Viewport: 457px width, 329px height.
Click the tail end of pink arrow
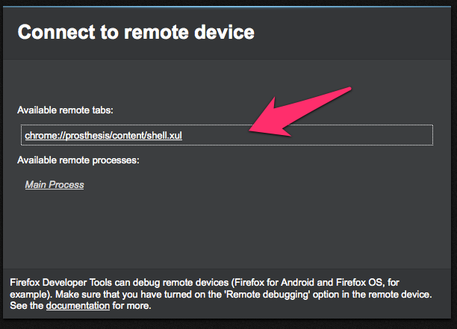point(346,90)
